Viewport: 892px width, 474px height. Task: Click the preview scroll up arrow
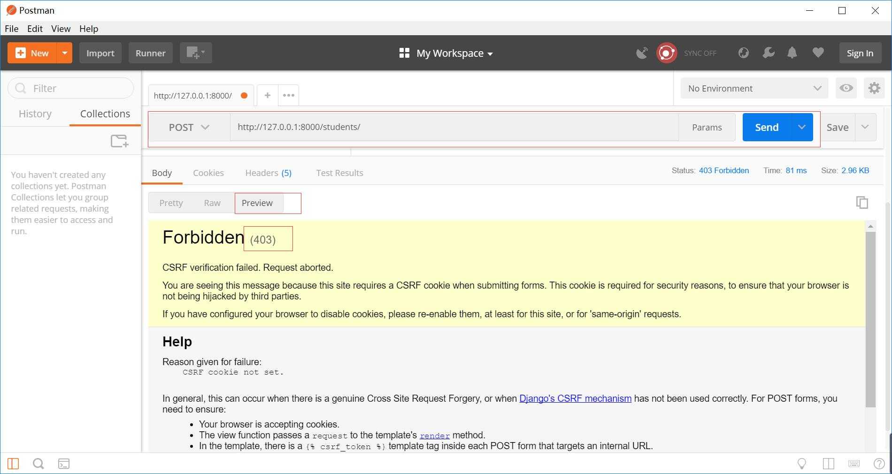pos(870,226)
